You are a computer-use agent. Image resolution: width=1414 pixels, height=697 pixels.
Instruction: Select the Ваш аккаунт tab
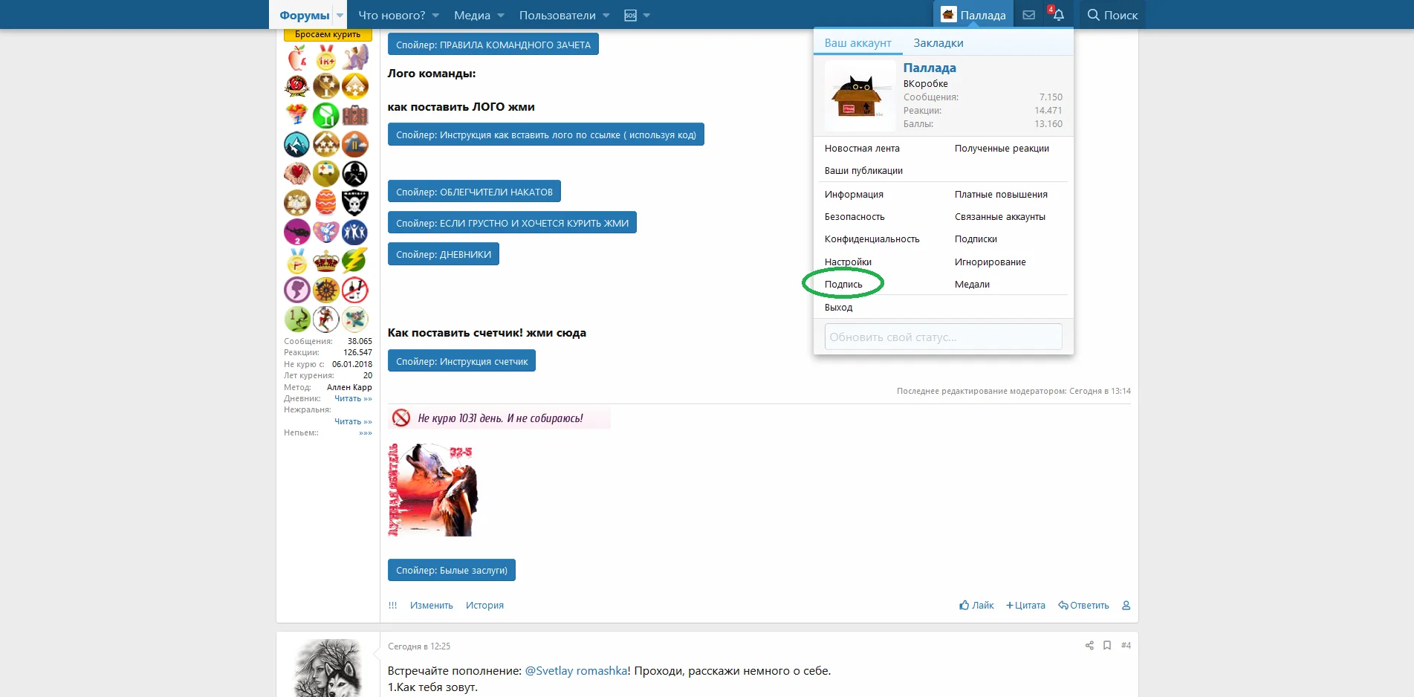[858, 43]
